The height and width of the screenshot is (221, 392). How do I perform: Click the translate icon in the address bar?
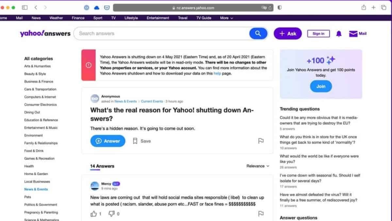264,8
